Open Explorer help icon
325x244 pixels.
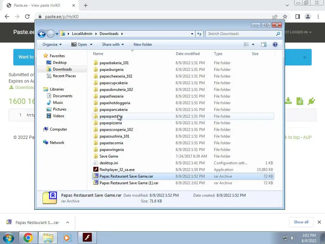pos(275,44)
